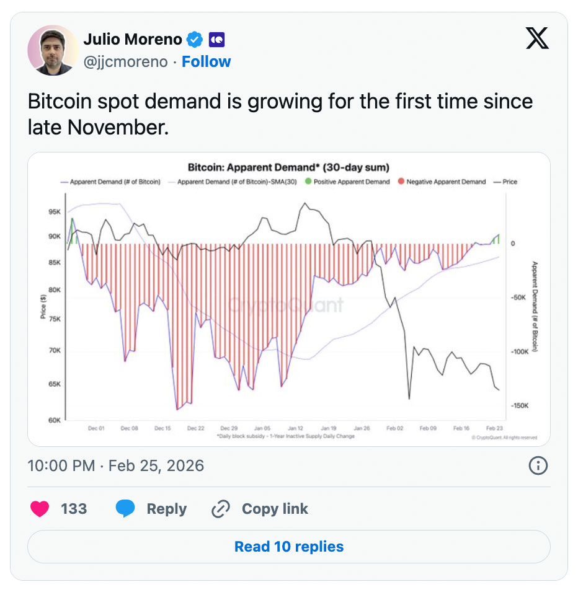Open Julio Moreno's profile picture
578x595 pixels.
point(53,50)
